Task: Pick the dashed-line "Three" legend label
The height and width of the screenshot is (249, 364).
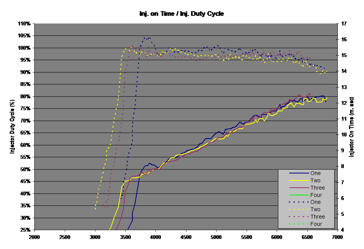Action: tap(317, 217)
